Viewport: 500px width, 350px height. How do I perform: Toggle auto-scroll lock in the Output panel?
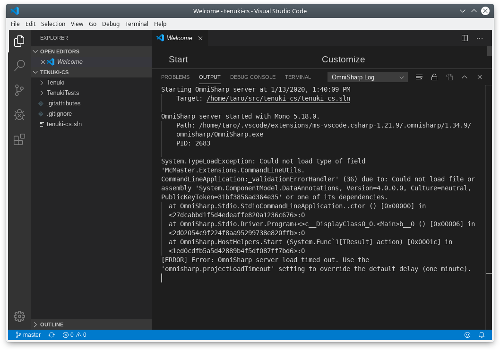point(434,77)
